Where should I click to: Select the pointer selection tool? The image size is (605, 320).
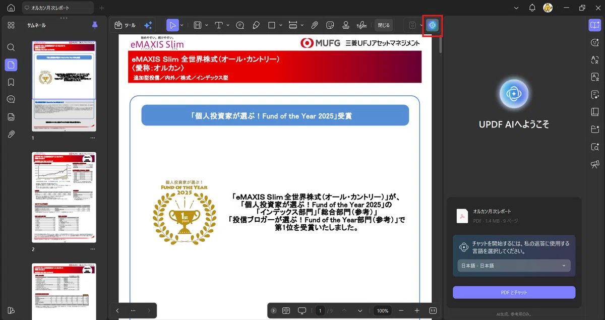tap(172, 25)
